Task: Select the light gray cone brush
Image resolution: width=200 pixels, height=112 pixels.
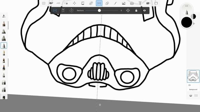Action: tap(4, 75)
